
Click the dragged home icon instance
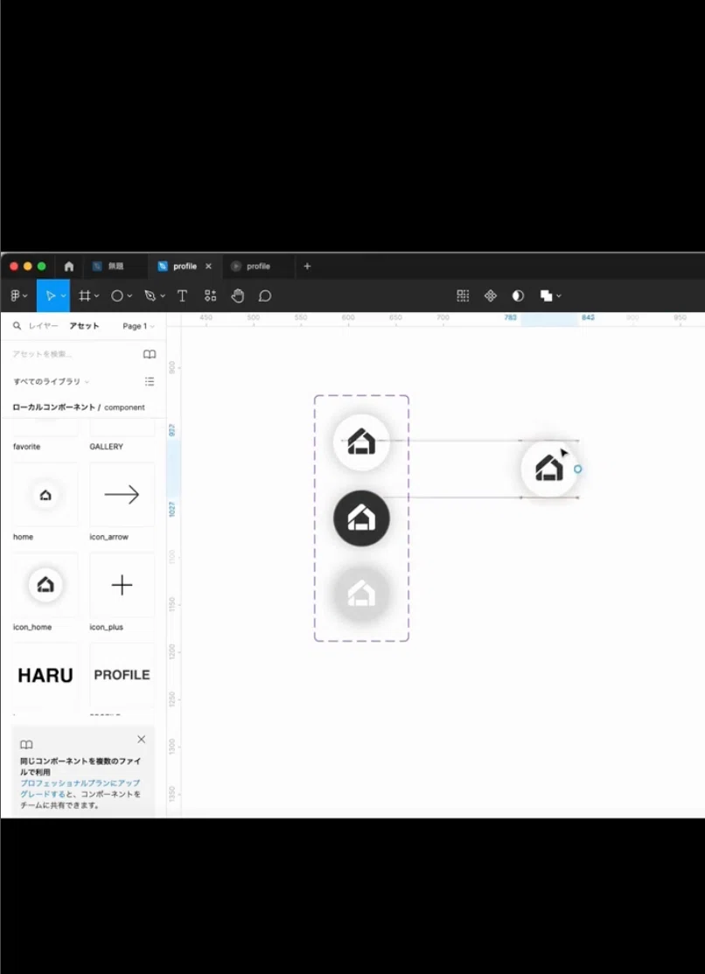549,469
